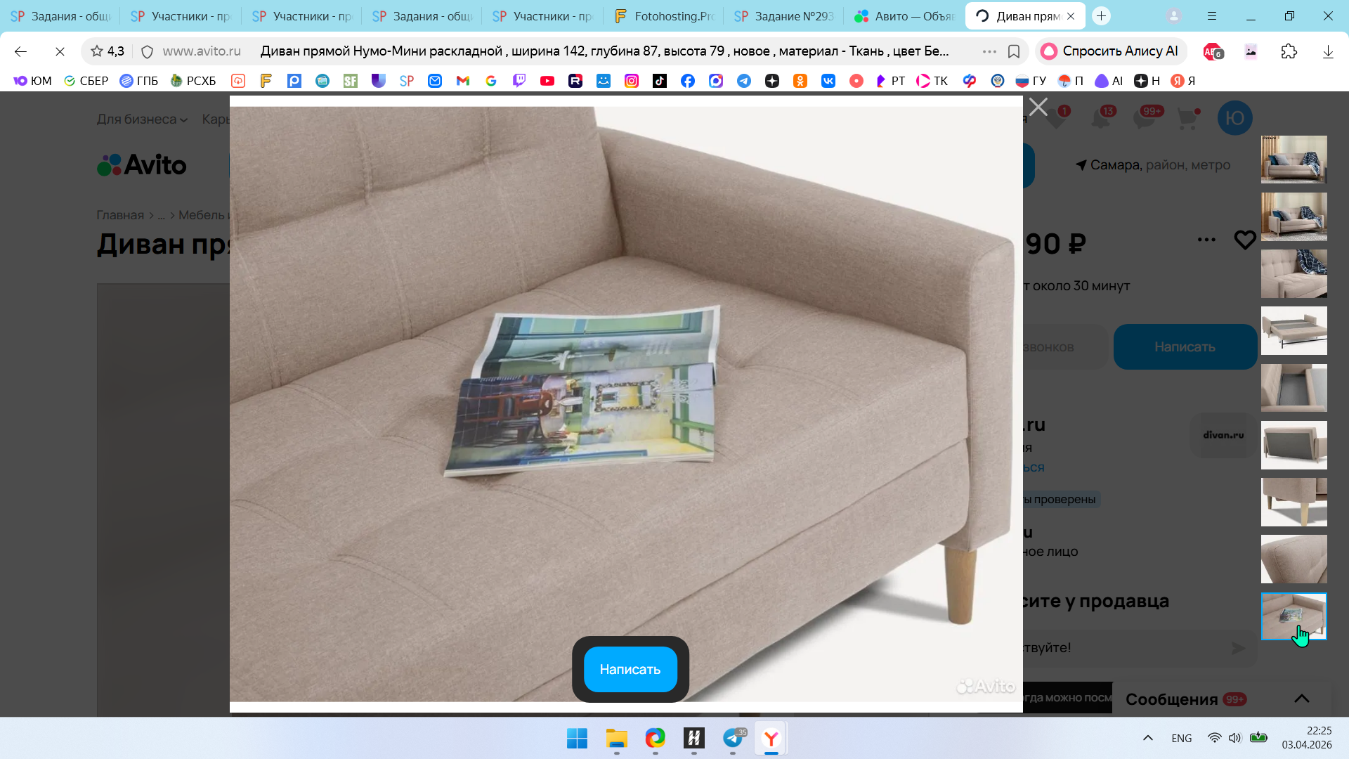
Task: Open the Для бизнеса dropdown
Action: (x=142, y=119)
